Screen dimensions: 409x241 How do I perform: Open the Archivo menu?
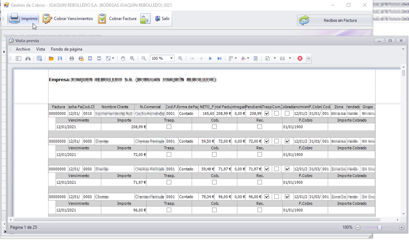click(23, 49)
